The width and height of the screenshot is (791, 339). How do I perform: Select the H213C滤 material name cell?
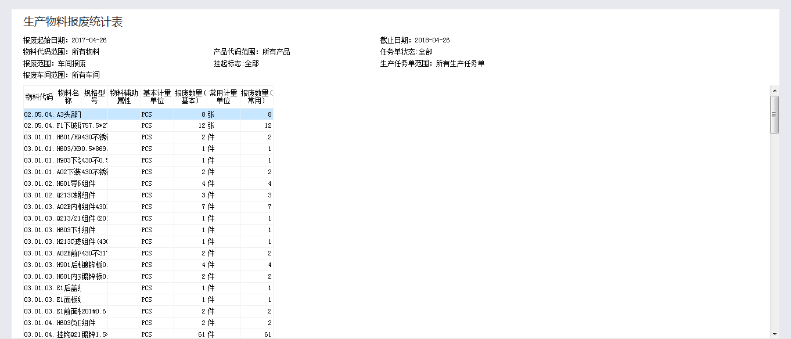click(69, 241)
